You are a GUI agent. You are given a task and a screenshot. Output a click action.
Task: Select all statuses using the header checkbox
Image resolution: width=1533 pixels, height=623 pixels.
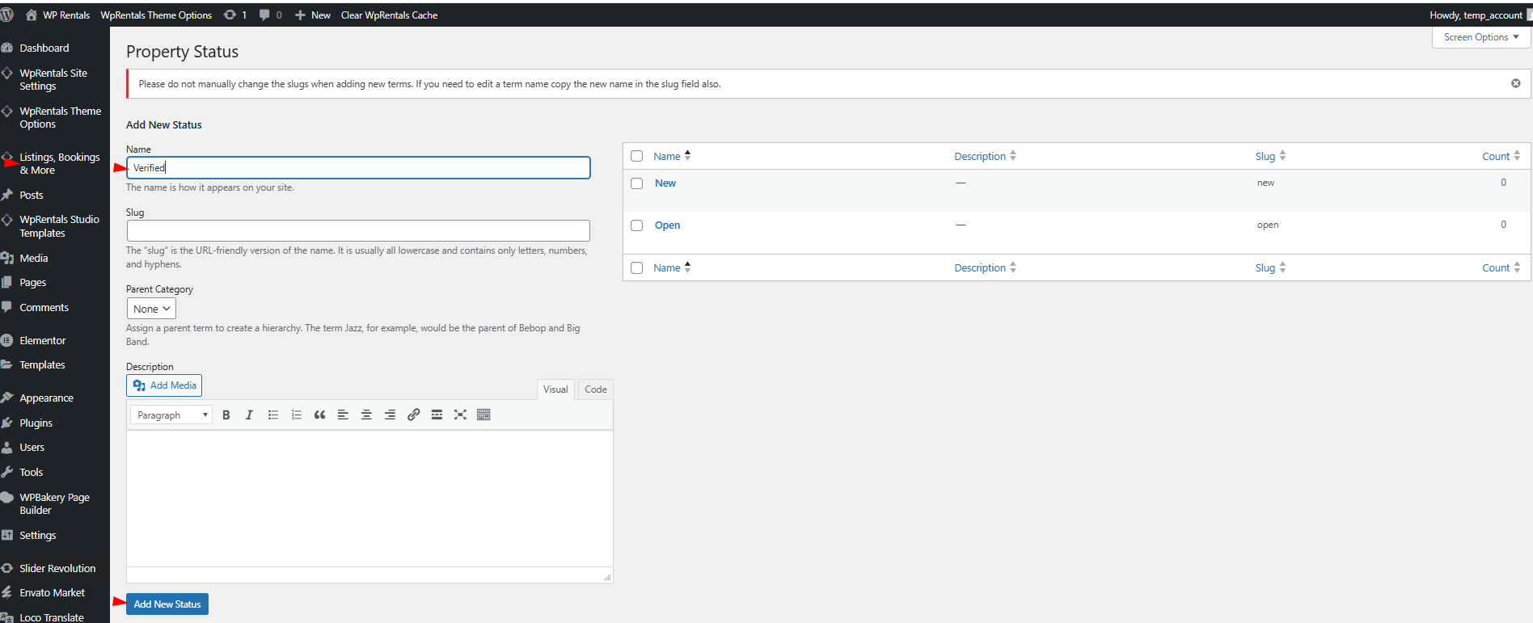point(637,156)
